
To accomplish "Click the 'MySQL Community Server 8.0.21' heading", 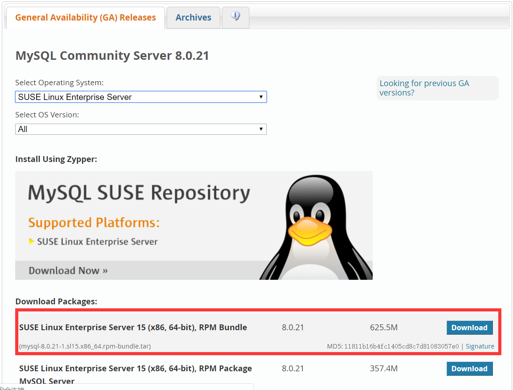I will click(112, 55).
